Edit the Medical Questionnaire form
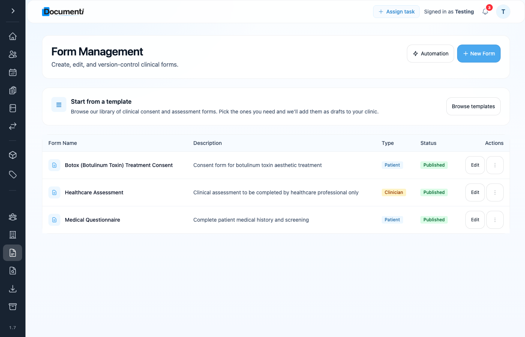This screenshot has height=337, width=525. click(475, 220)
